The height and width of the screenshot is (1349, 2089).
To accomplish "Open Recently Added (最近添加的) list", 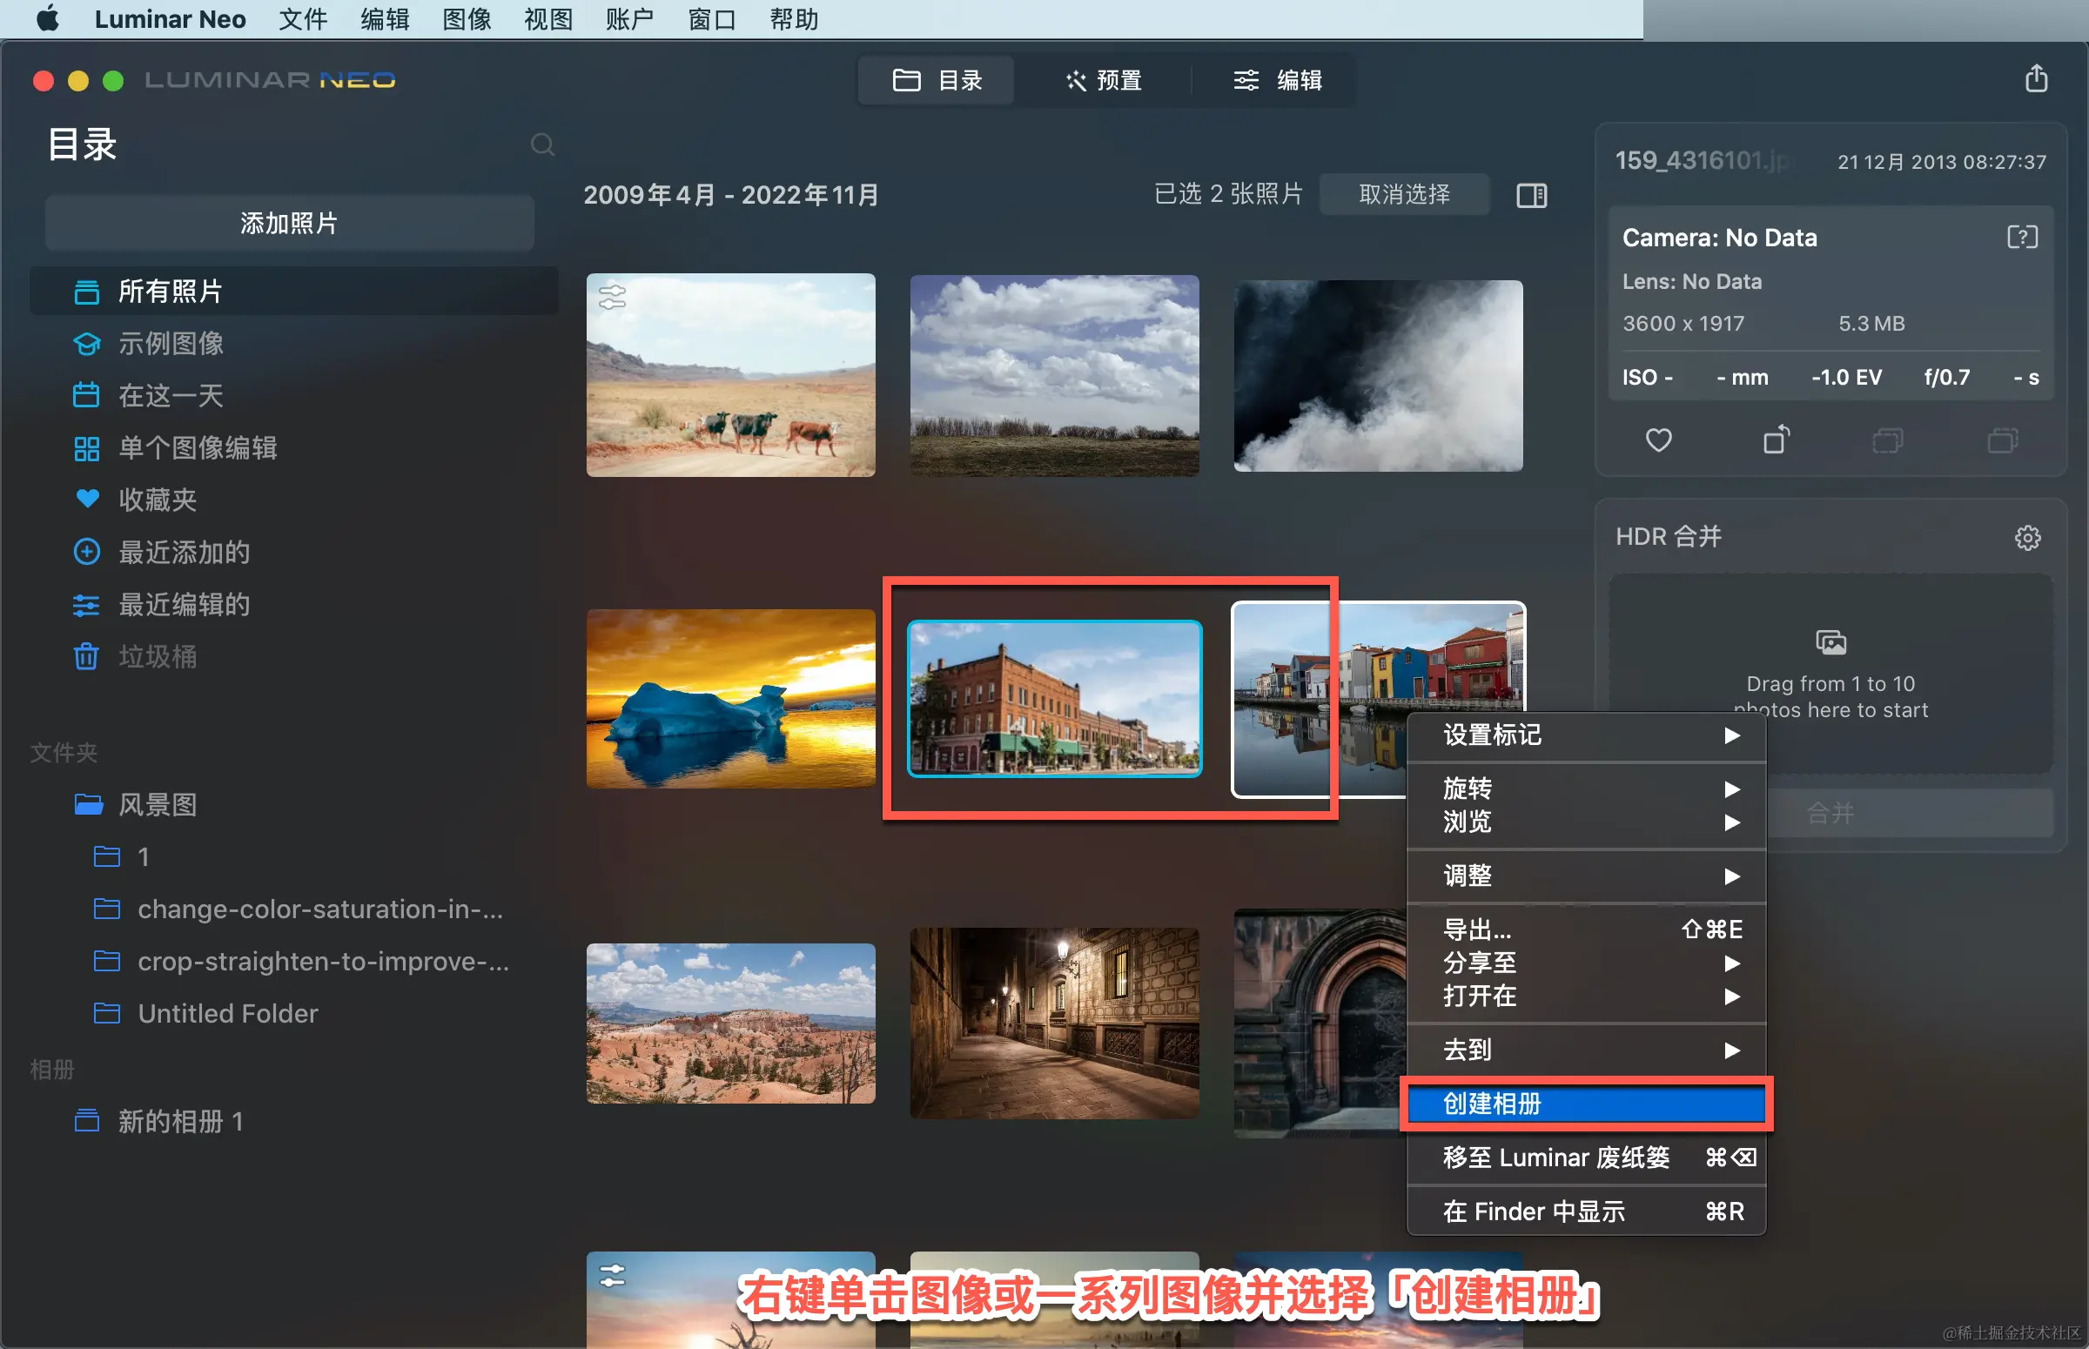I will [184, 552].
